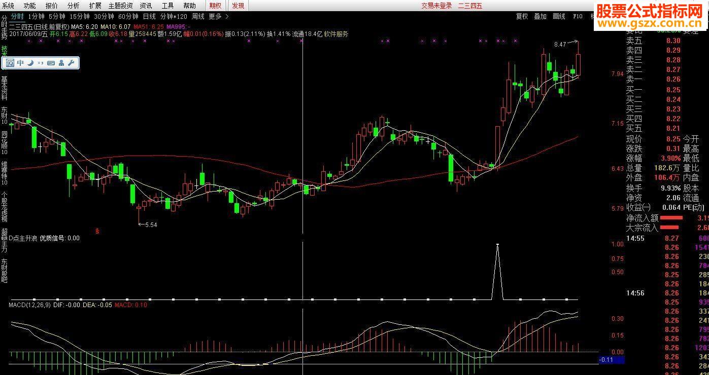Click the D点主升浪 indicator label

pos(23,238)
